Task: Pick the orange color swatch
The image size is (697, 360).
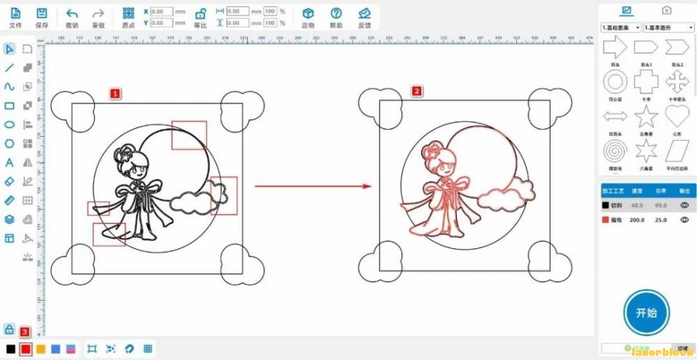Action: click(x=41, y=350)
